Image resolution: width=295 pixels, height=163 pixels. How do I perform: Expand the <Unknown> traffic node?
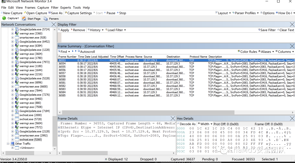tap(12, 148)
